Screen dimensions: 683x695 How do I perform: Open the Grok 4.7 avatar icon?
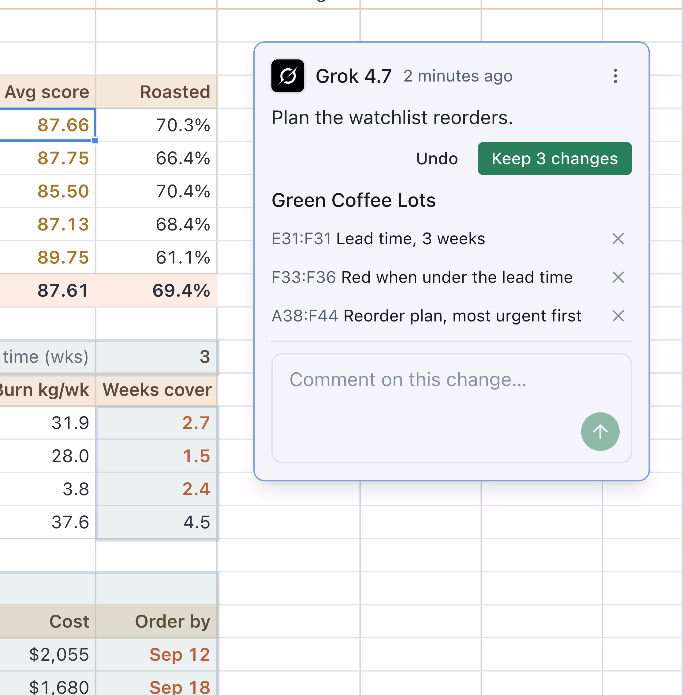point(288,76)
